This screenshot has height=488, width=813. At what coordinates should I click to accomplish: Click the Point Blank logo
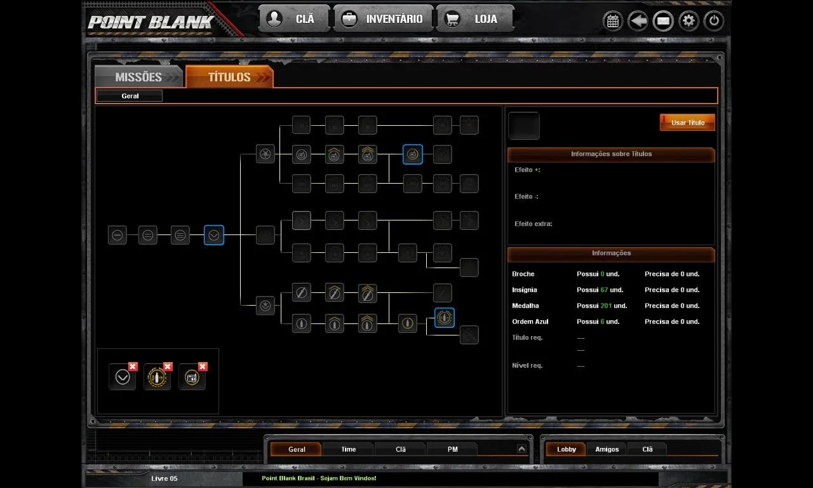(x=151, y=22)
